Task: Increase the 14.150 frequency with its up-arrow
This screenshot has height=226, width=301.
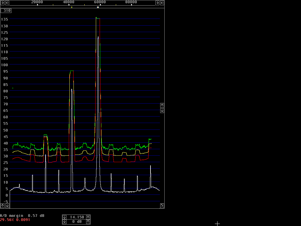Action: pos(88,217)
